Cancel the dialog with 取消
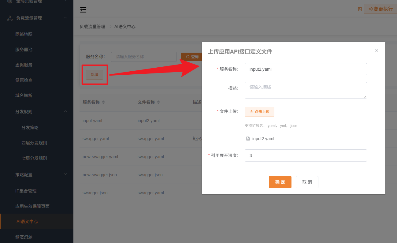Viewport: 397px width, 243px height. [x=307, y=182]
